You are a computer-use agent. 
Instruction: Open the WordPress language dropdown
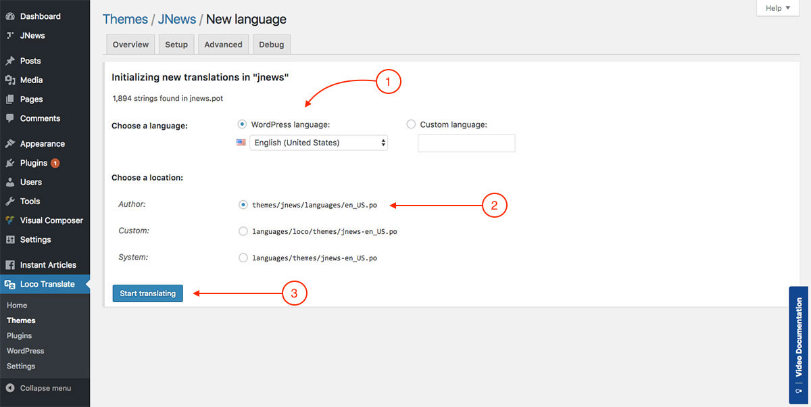318,143
